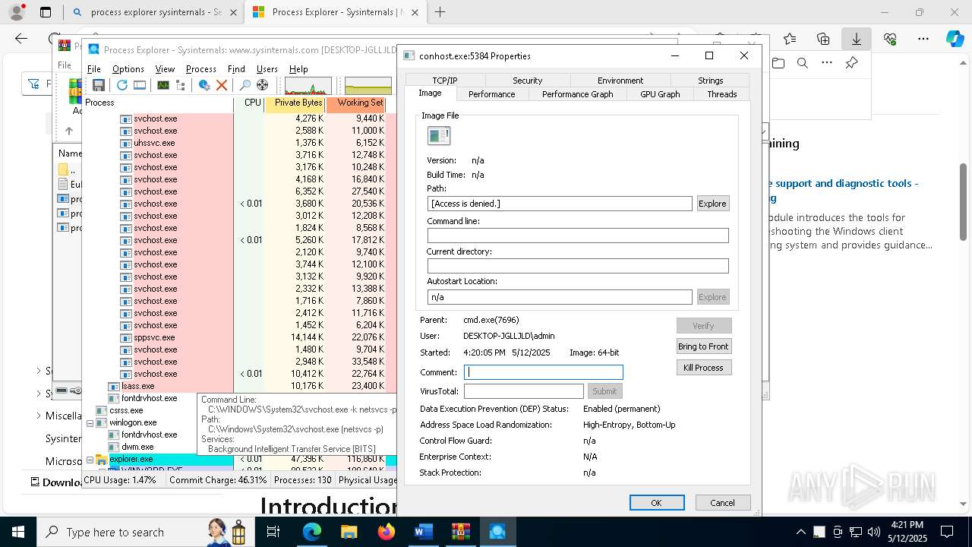972x547 pixels.
Task: Switch to the Performance tab
Action: click(x=491, y=94)
